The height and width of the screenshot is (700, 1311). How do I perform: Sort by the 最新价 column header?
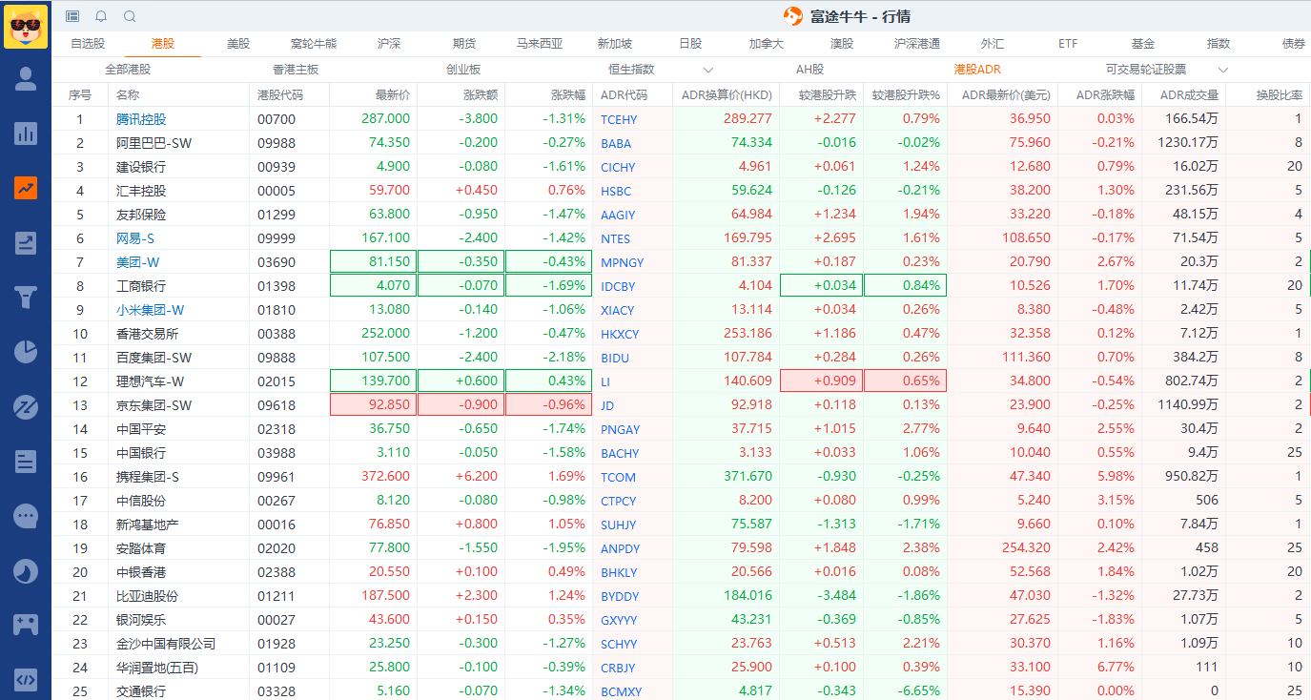tap(393, 95)
